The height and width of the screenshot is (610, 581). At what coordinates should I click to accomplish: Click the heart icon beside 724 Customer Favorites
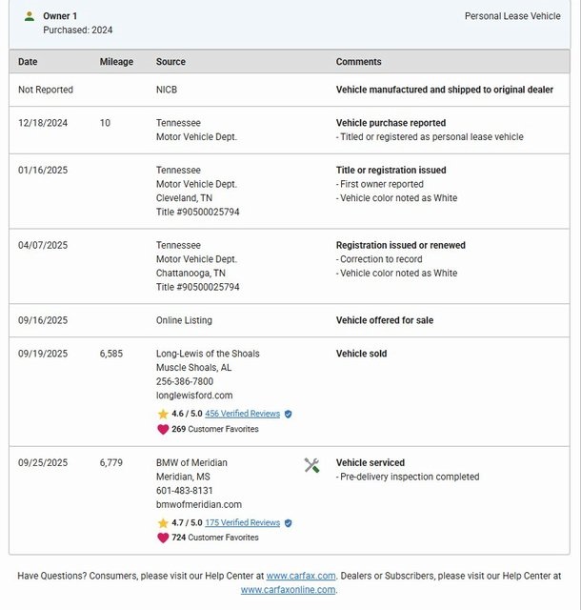pyautogui.click(x=163, y=538)
